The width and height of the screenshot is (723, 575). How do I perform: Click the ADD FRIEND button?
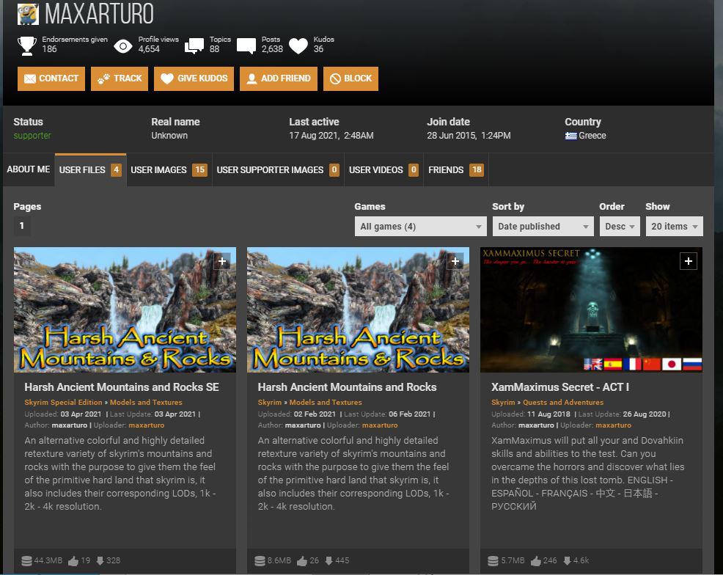pyautogui.click(x=278, y=78)
